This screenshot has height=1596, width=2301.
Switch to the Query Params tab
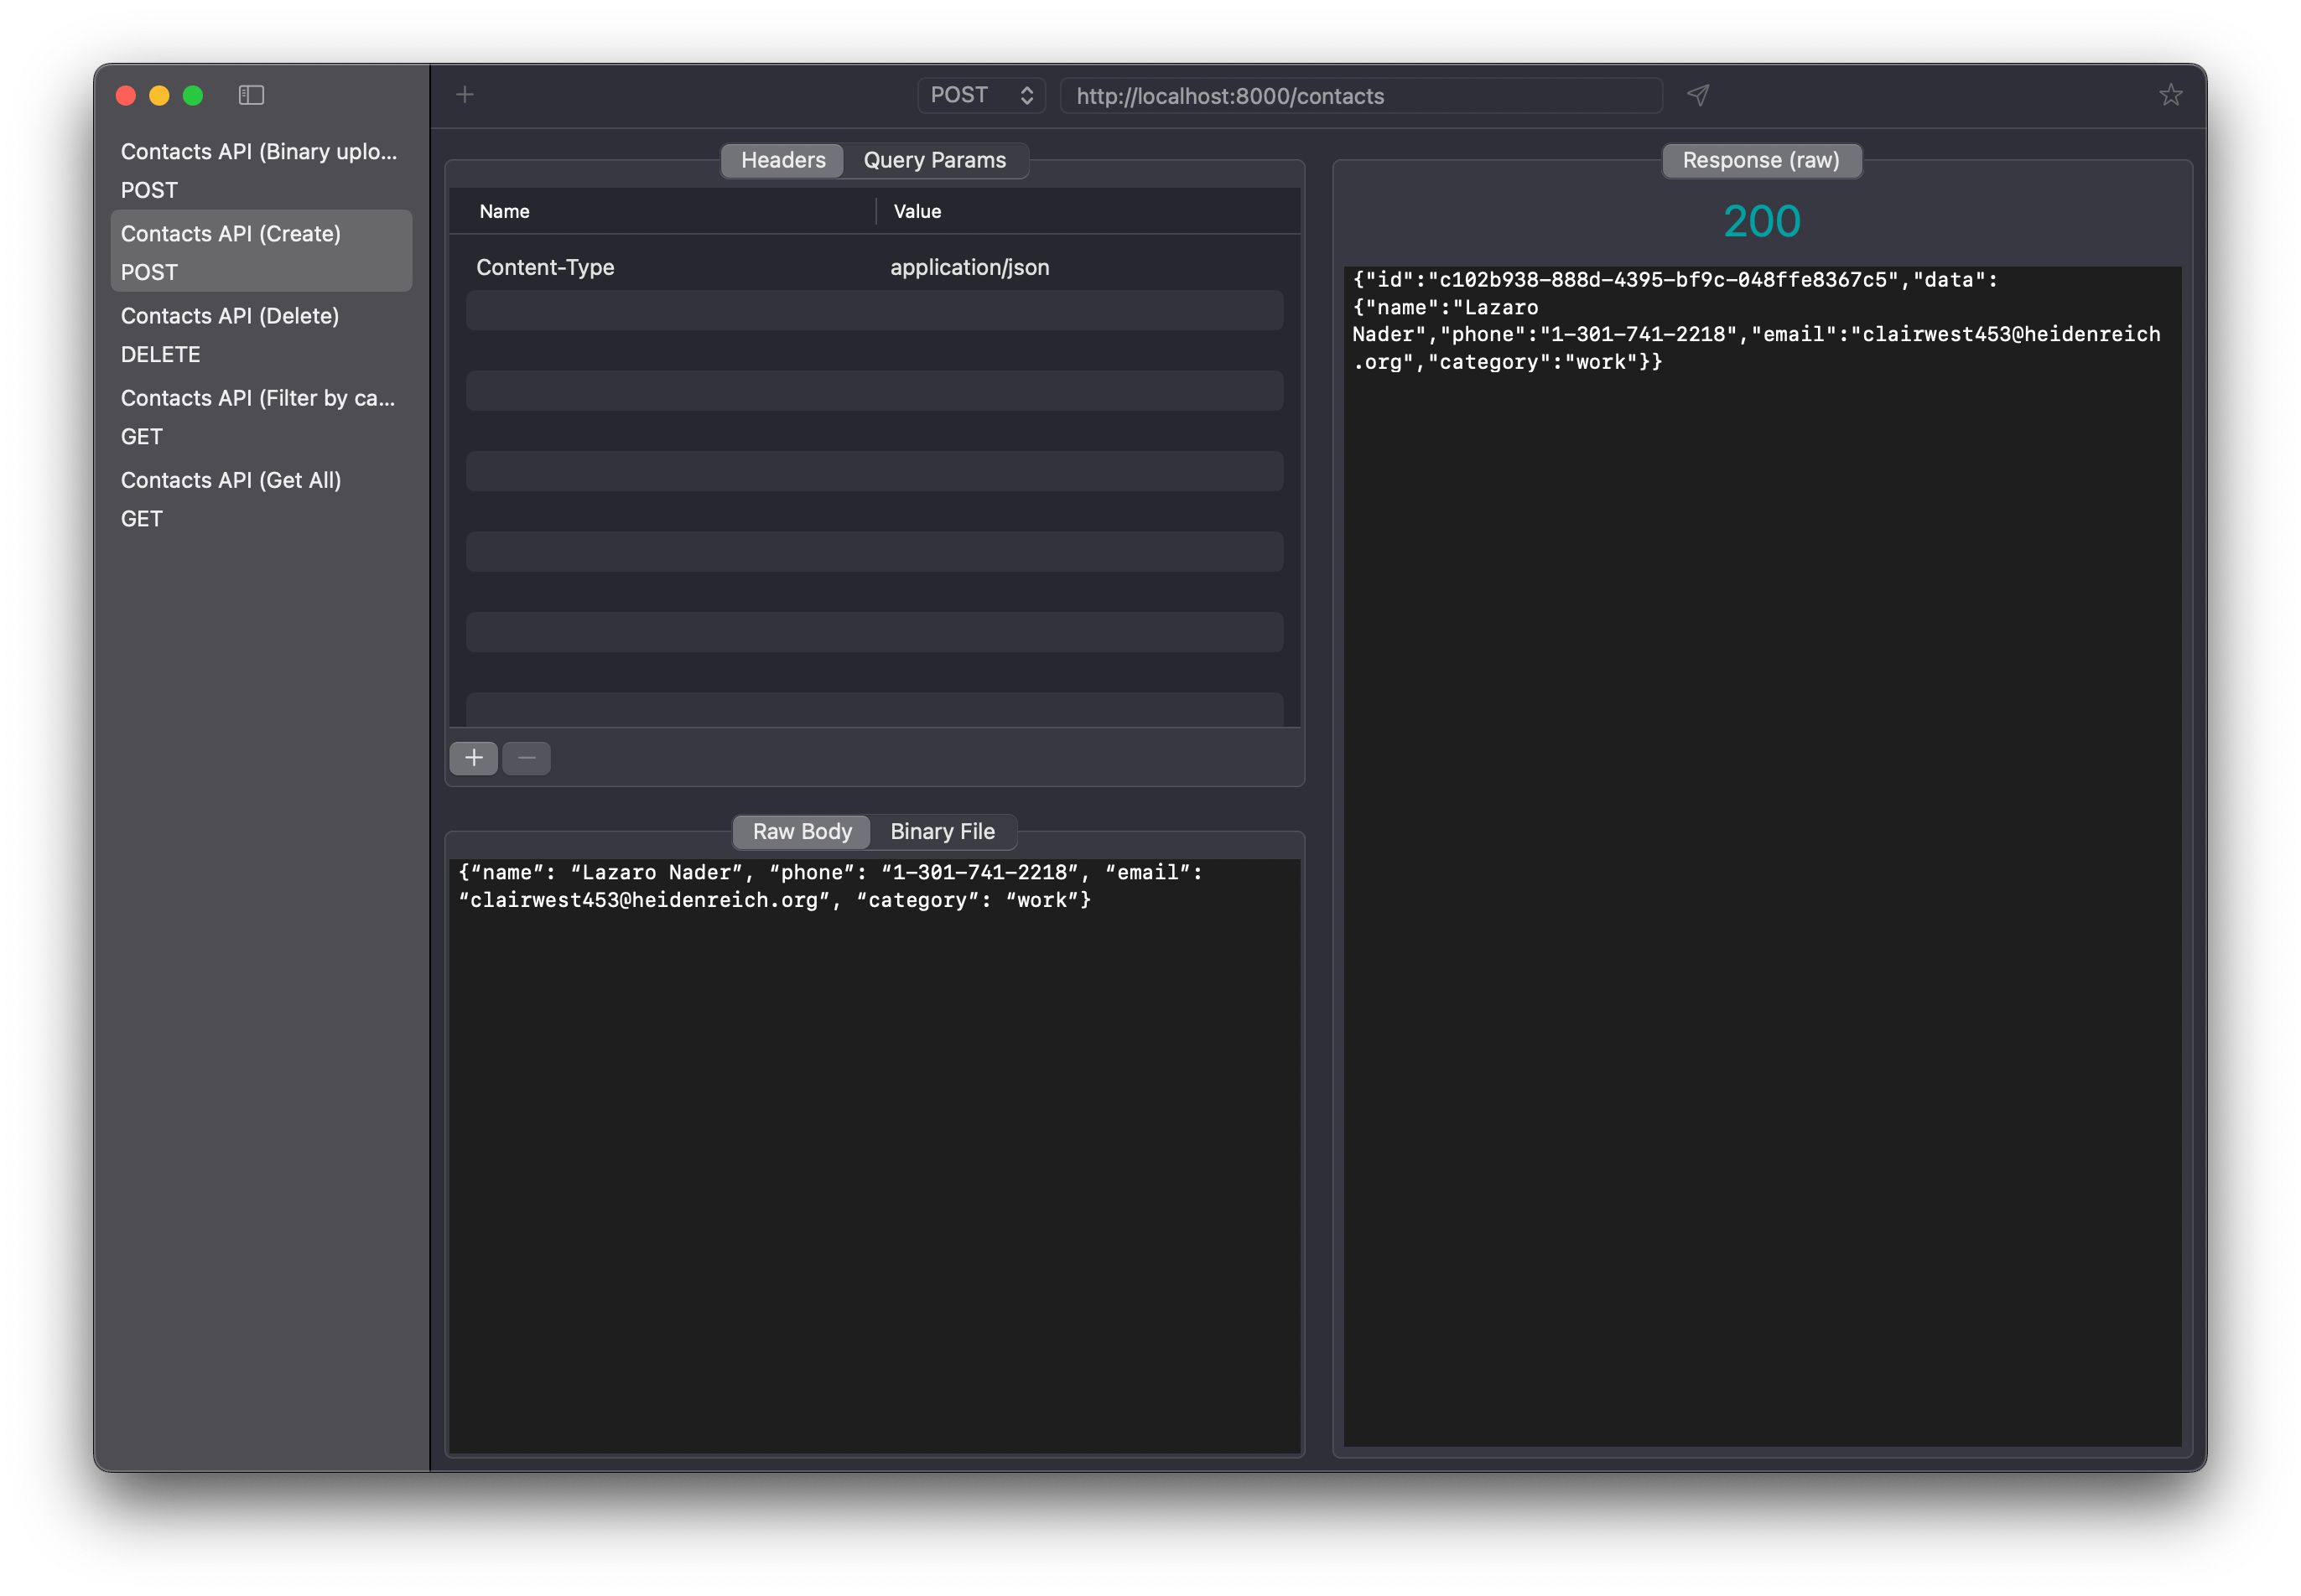coord(934,160)
